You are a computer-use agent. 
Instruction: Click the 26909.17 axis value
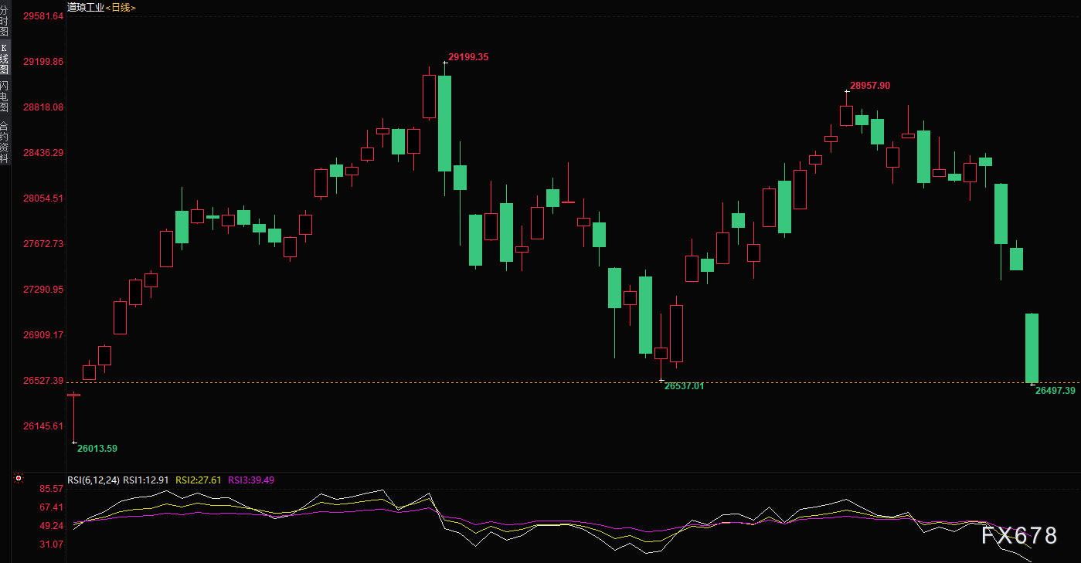pos(43,334)
